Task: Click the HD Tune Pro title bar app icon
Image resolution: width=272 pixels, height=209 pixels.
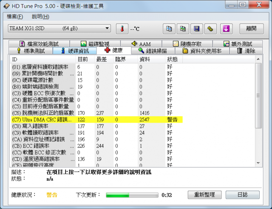Action: pyautogui.click(x=7, y=6)
